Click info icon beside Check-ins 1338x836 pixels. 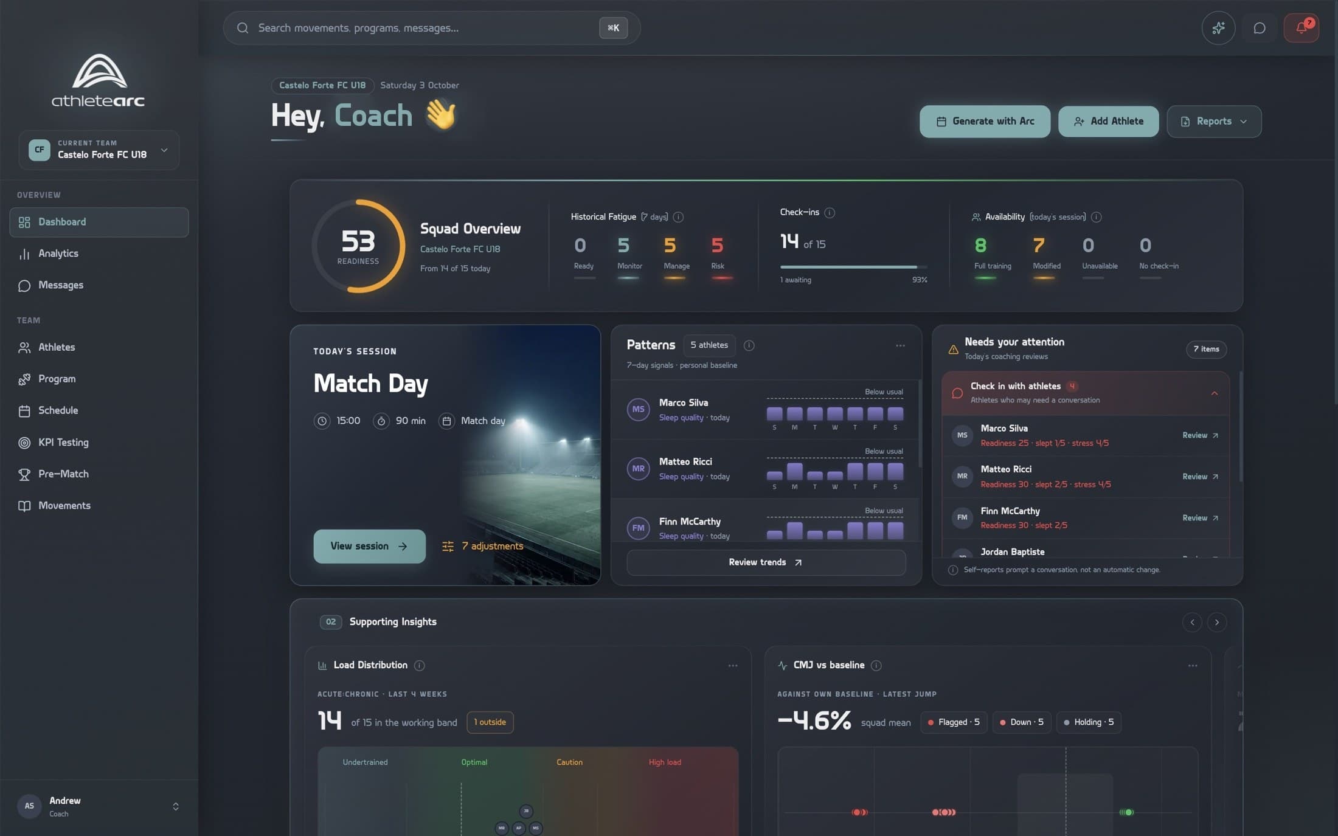point(830,213)
